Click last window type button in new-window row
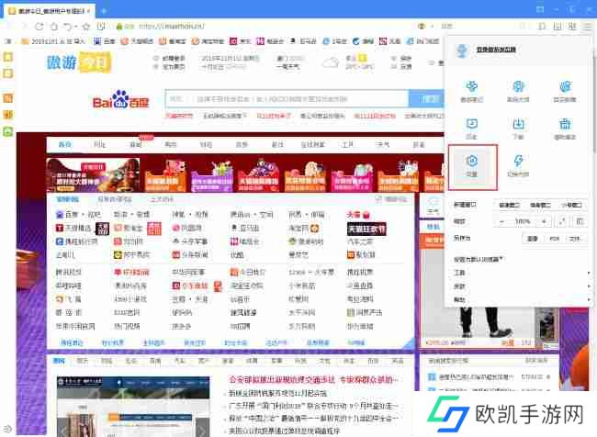This screenshot has height=437, width=597. click(572, 205)
